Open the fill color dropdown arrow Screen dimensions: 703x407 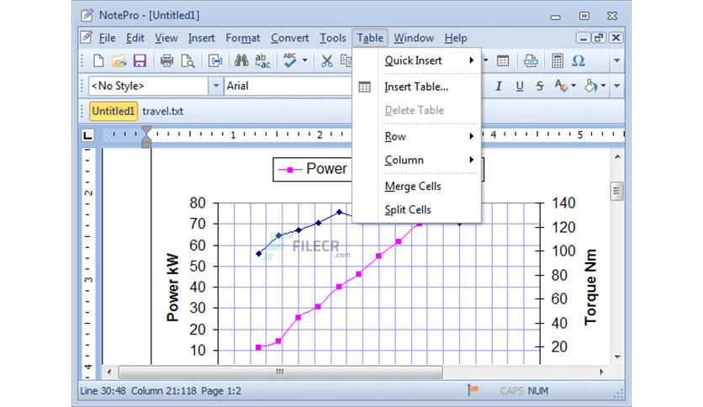coord(603,86)
